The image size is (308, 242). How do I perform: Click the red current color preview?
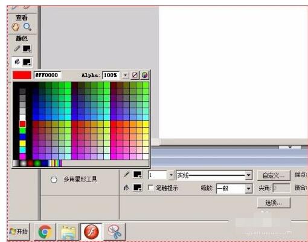click(x=22, y=75)
